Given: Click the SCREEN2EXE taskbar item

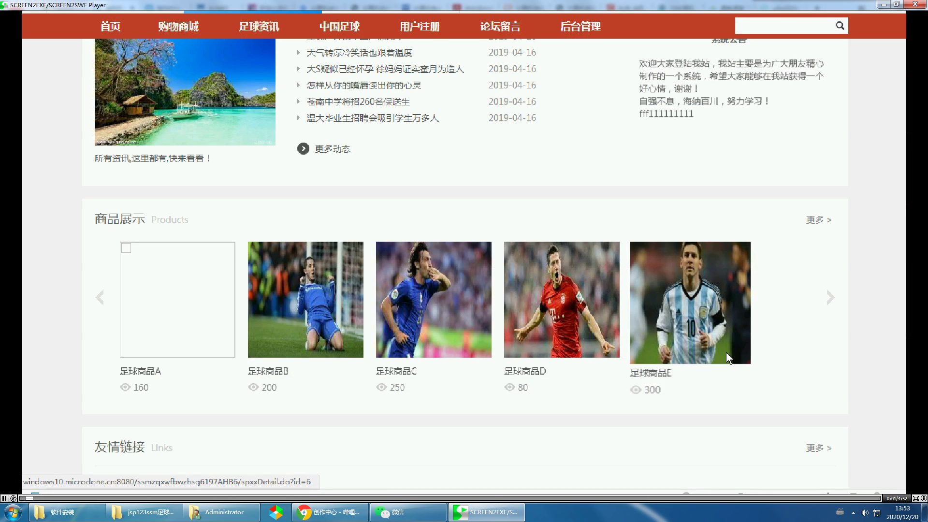Looking at the screenshot, I should pos(487,512).
